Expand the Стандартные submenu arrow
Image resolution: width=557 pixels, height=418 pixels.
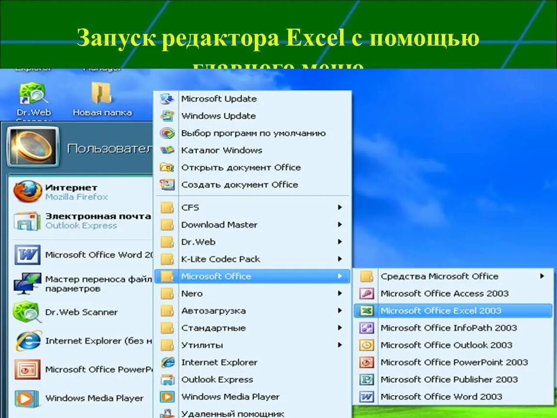pyautogui.click(x=340, y=328)
